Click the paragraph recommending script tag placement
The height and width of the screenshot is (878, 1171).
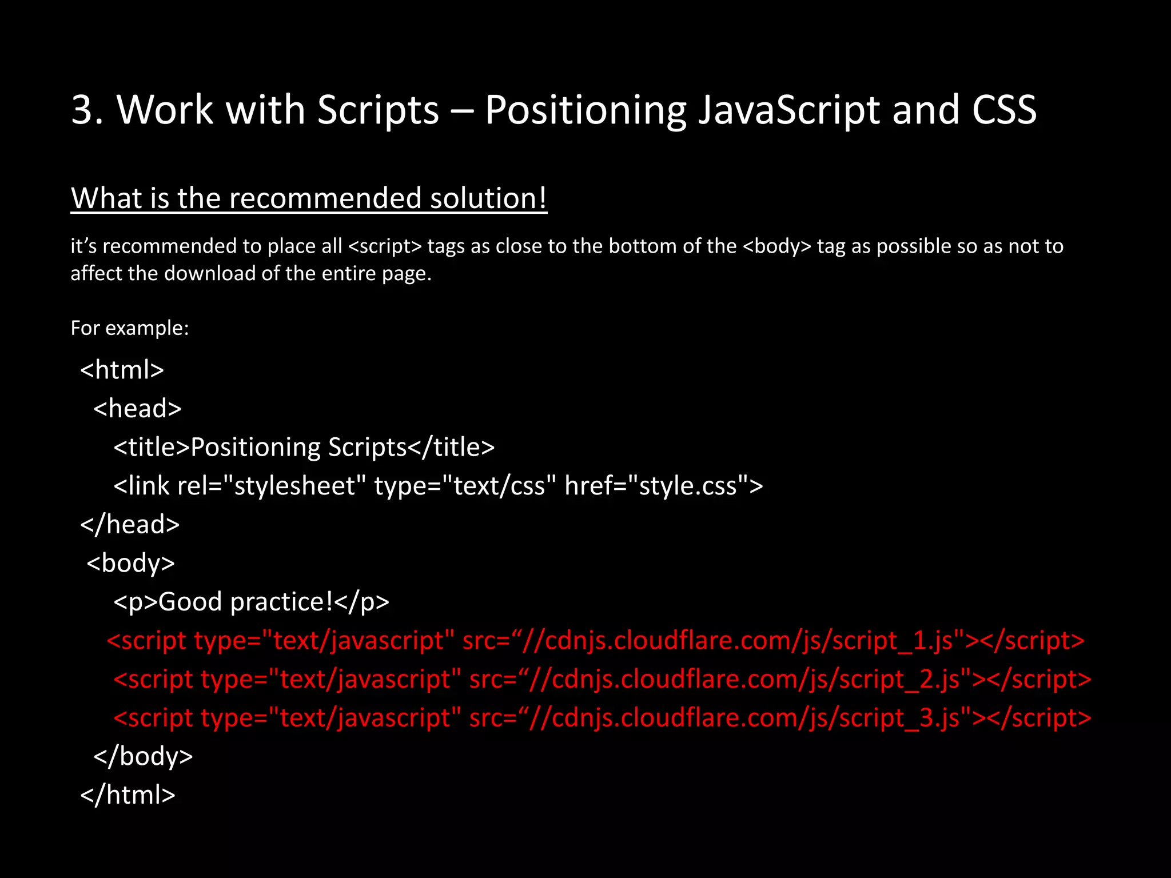click(566, 246)
